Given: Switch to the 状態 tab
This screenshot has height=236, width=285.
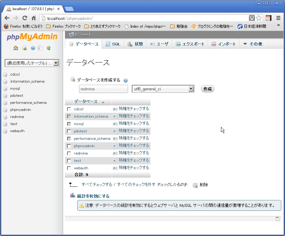Looking at the screenshot, I should pos(135,44).
